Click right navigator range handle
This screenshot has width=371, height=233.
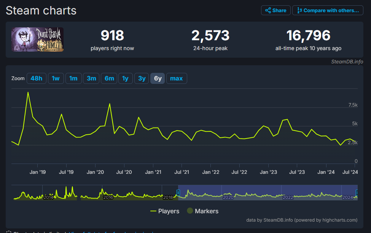pyautogui.click(x=357, y=192)
